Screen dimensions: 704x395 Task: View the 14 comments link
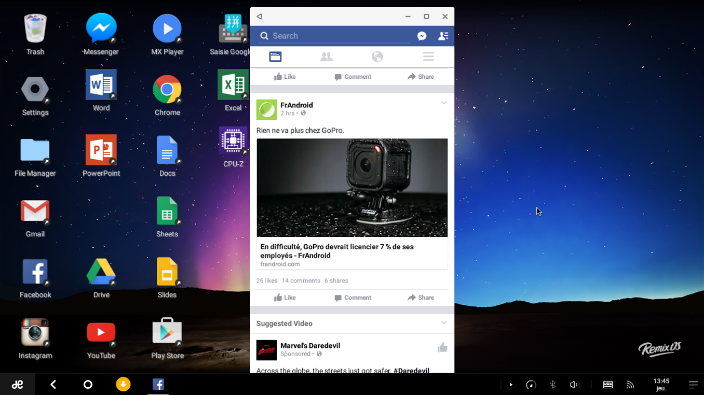point(301,280)
